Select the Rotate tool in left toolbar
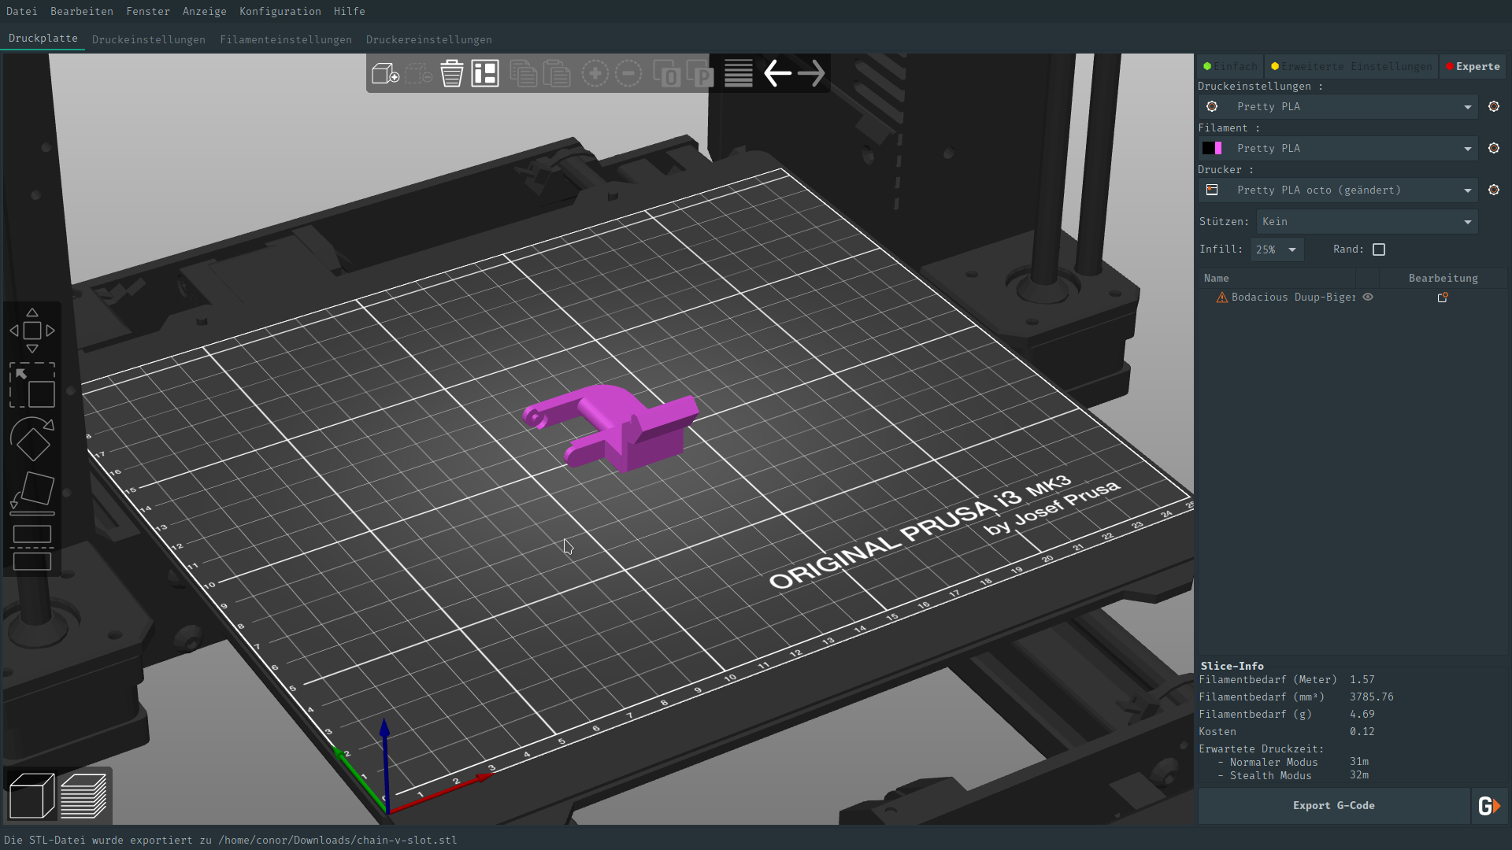This screenshot has width=1512, height=850. (x=32, y=439)
